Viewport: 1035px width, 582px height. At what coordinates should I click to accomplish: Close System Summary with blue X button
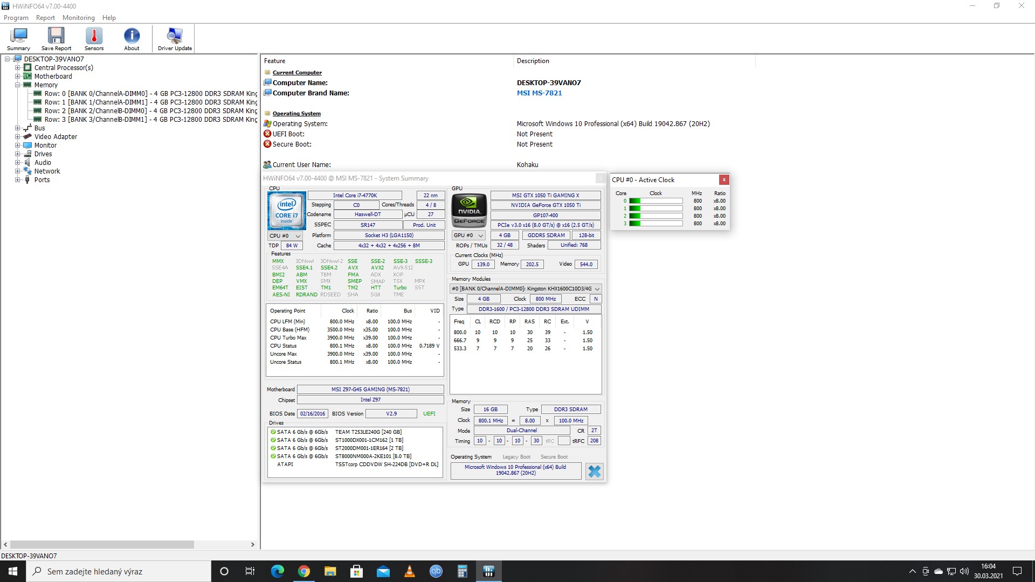[594, 472]
